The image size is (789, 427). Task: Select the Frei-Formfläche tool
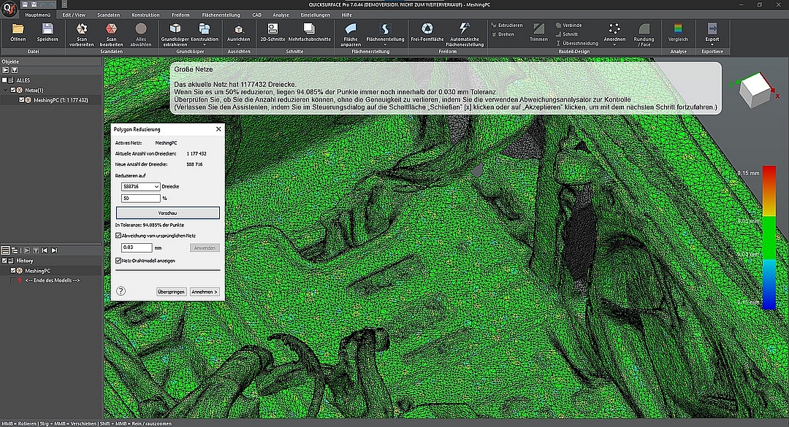click(427, 28)
